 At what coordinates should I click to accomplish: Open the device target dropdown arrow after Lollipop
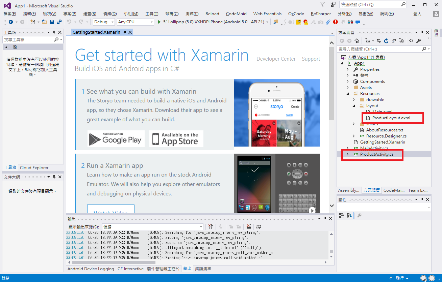268,22
